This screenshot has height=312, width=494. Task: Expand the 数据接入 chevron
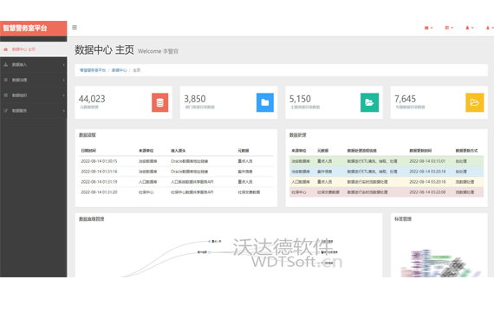click(x=63, y=65)
